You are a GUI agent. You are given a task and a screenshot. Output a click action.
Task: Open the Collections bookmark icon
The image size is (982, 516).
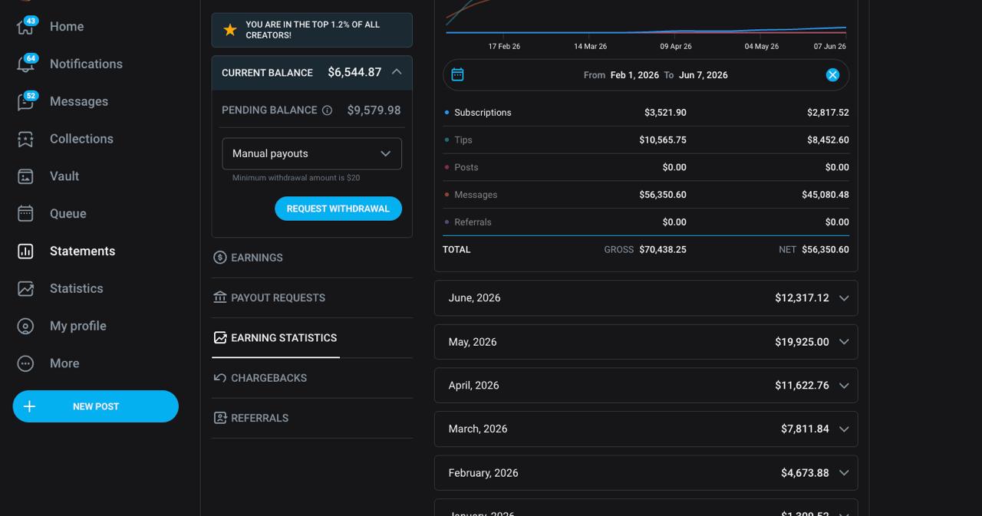click(x=25, y=139)
